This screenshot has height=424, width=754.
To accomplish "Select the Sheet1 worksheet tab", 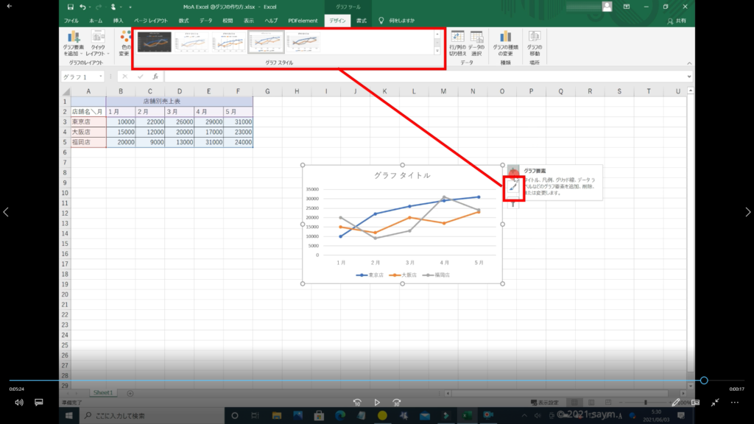I will tap(102, 393).
